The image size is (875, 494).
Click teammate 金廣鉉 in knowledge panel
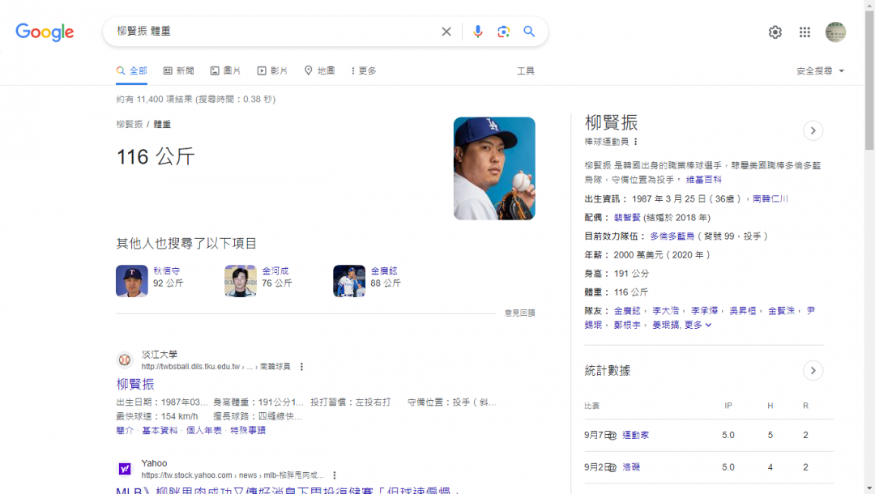click(627, 310)
